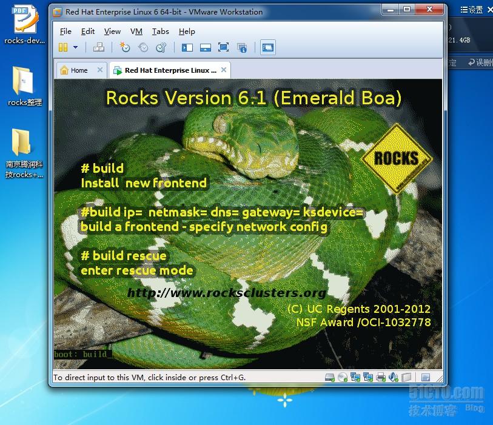
Task: Click the boot: build prompt in the VM
Action: pyautogui.click(x=82, y=354)
